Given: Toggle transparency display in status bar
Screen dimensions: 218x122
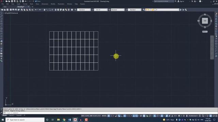Looking at the screenshot, I should (144, 116).
